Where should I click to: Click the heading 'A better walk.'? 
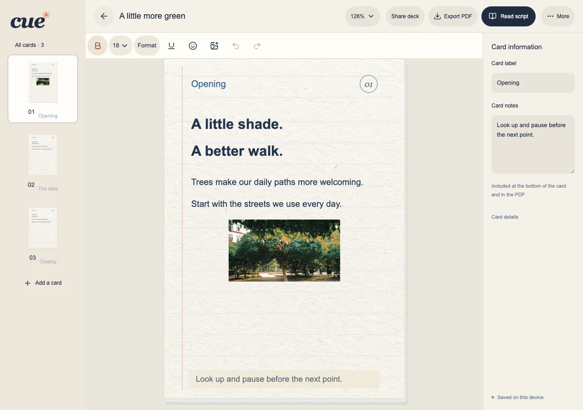coord(237,151)
